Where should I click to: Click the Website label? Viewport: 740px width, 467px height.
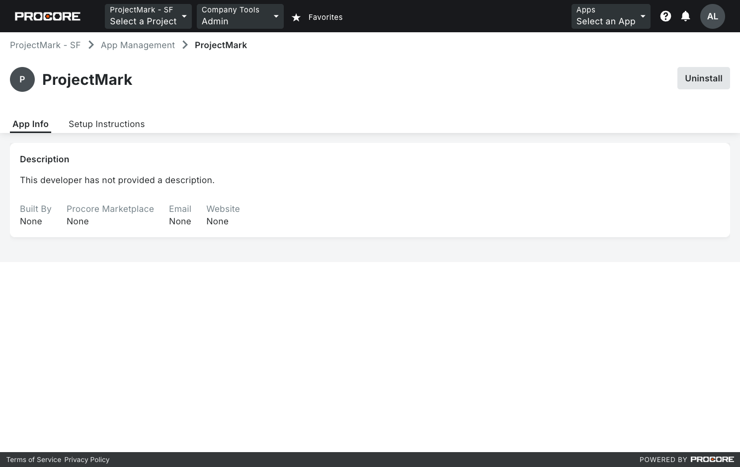pyautogui.click(x=223, y=209)
